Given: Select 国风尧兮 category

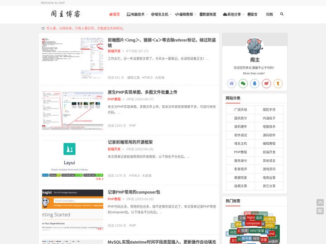Looking at the screenshot, I should (240, 118).
